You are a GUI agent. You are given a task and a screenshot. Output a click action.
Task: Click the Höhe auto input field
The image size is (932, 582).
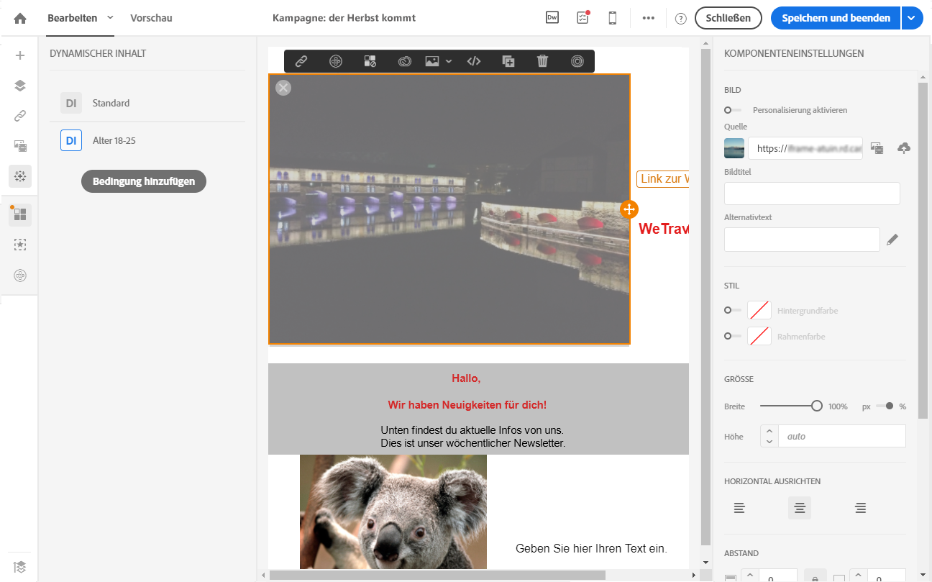click(842, 436)
